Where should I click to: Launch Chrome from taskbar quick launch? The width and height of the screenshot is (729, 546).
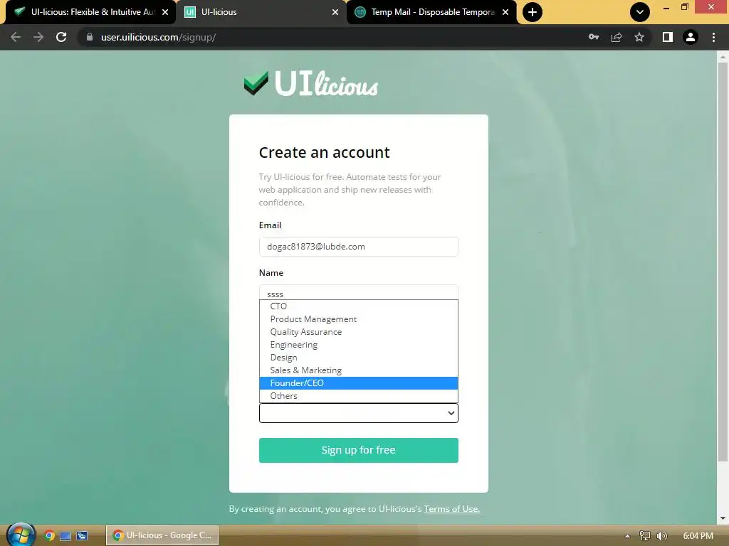pos(49,535)
